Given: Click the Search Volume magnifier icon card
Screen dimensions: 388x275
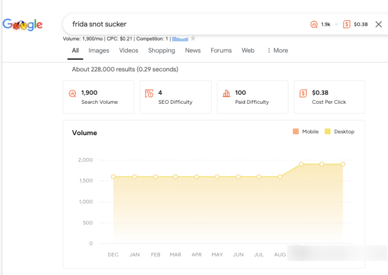Looking at the screenshot, I should point(72,93).
